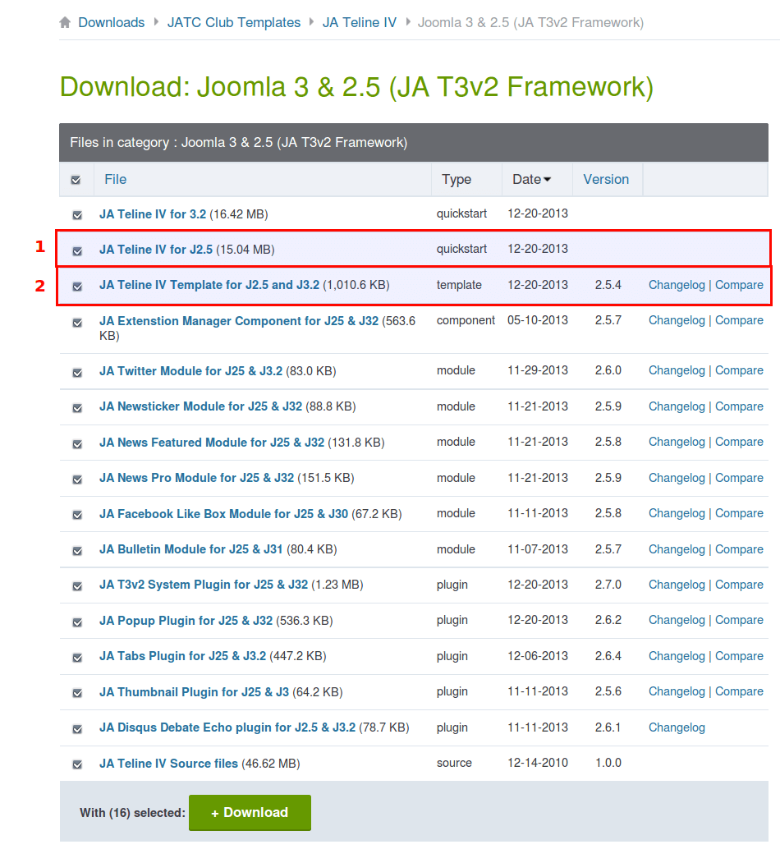Viewport: 780px width, 849px height.
Task: Compare versions of JA Tabs Plugin
Action: (739, 656)
